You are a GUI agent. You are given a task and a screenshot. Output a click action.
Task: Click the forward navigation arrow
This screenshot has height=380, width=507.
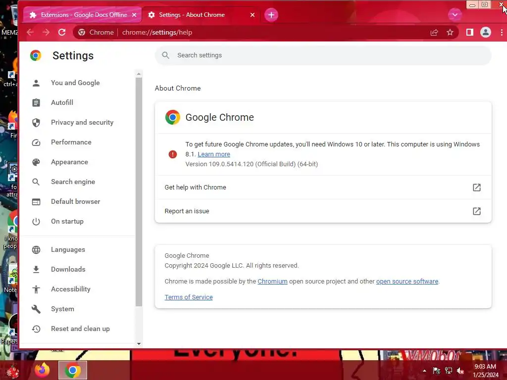(x=46, y=32)
